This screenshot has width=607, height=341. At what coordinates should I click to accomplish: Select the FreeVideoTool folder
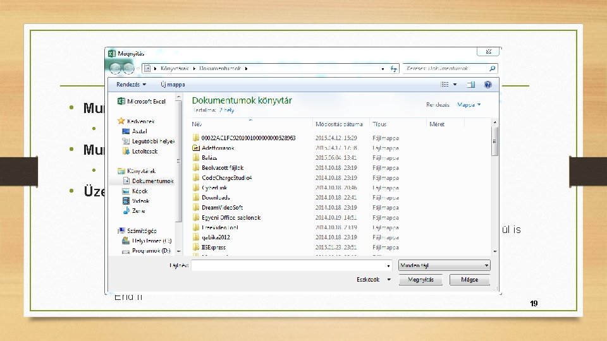click(215, 227)
